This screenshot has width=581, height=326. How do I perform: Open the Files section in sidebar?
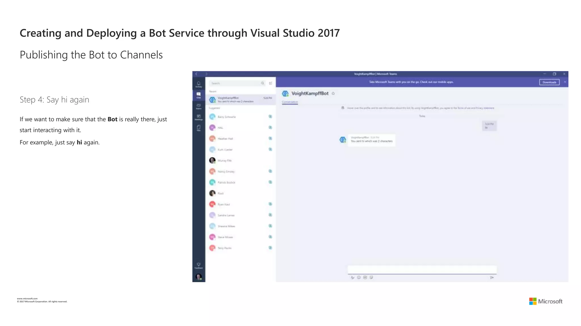[199, 128]
